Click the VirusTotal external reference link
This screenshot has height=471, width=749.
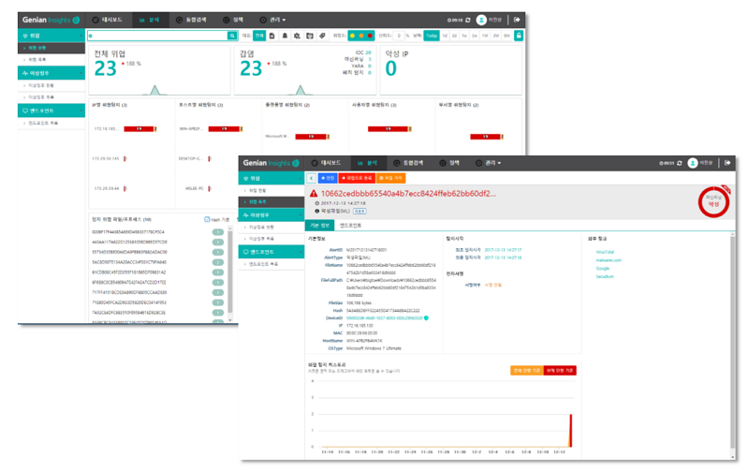point(605,252)
